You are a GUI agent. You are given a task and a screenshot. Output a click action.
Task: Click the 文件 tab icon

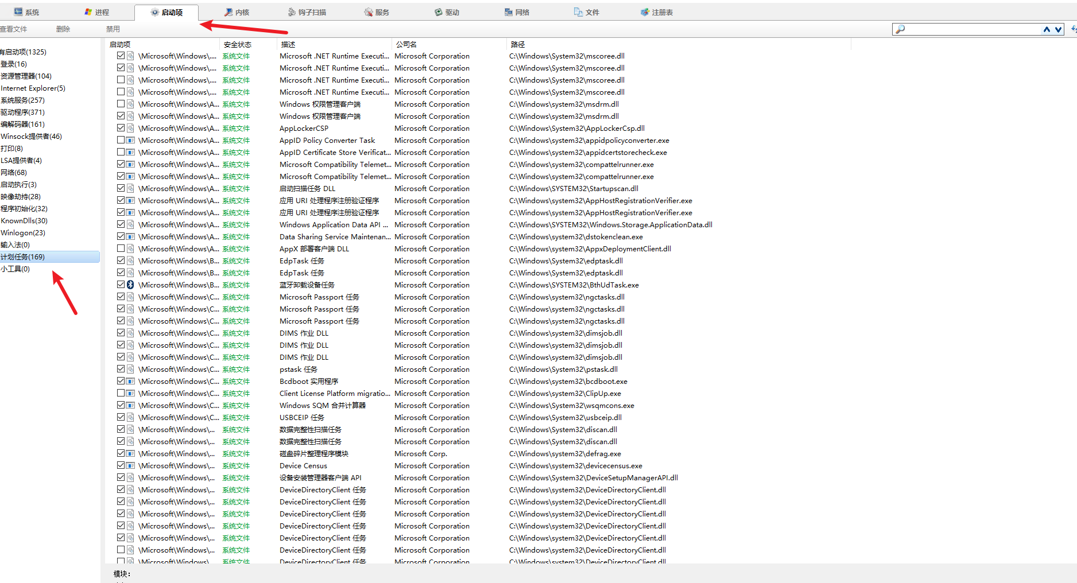(579, 12)
